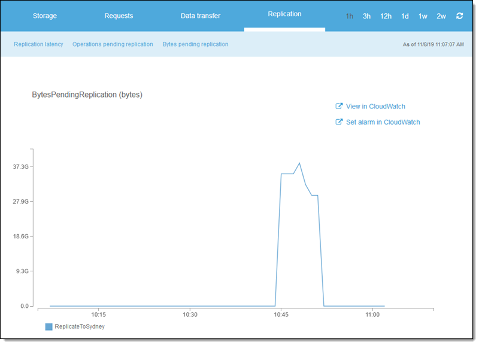
Task: Click the external-link icon beside Set alarm
Action: 339,122
